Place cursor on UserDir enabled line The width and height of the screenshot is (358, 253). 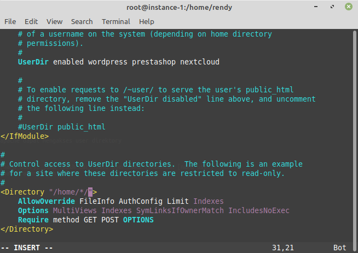click(x=118, y=62)
